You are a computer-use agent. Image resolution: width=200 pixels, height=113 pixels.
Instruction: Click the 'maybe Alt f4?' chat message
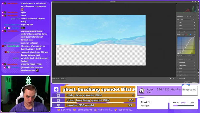coord(27,25)
